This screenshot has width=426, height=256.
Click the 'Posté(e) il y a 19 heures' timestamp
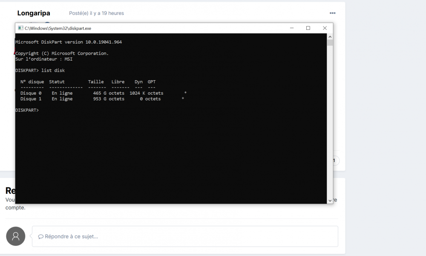pos(96,13)
